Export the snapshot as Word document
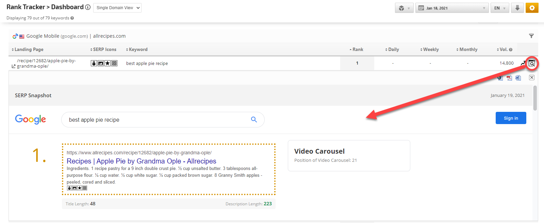 518,78
